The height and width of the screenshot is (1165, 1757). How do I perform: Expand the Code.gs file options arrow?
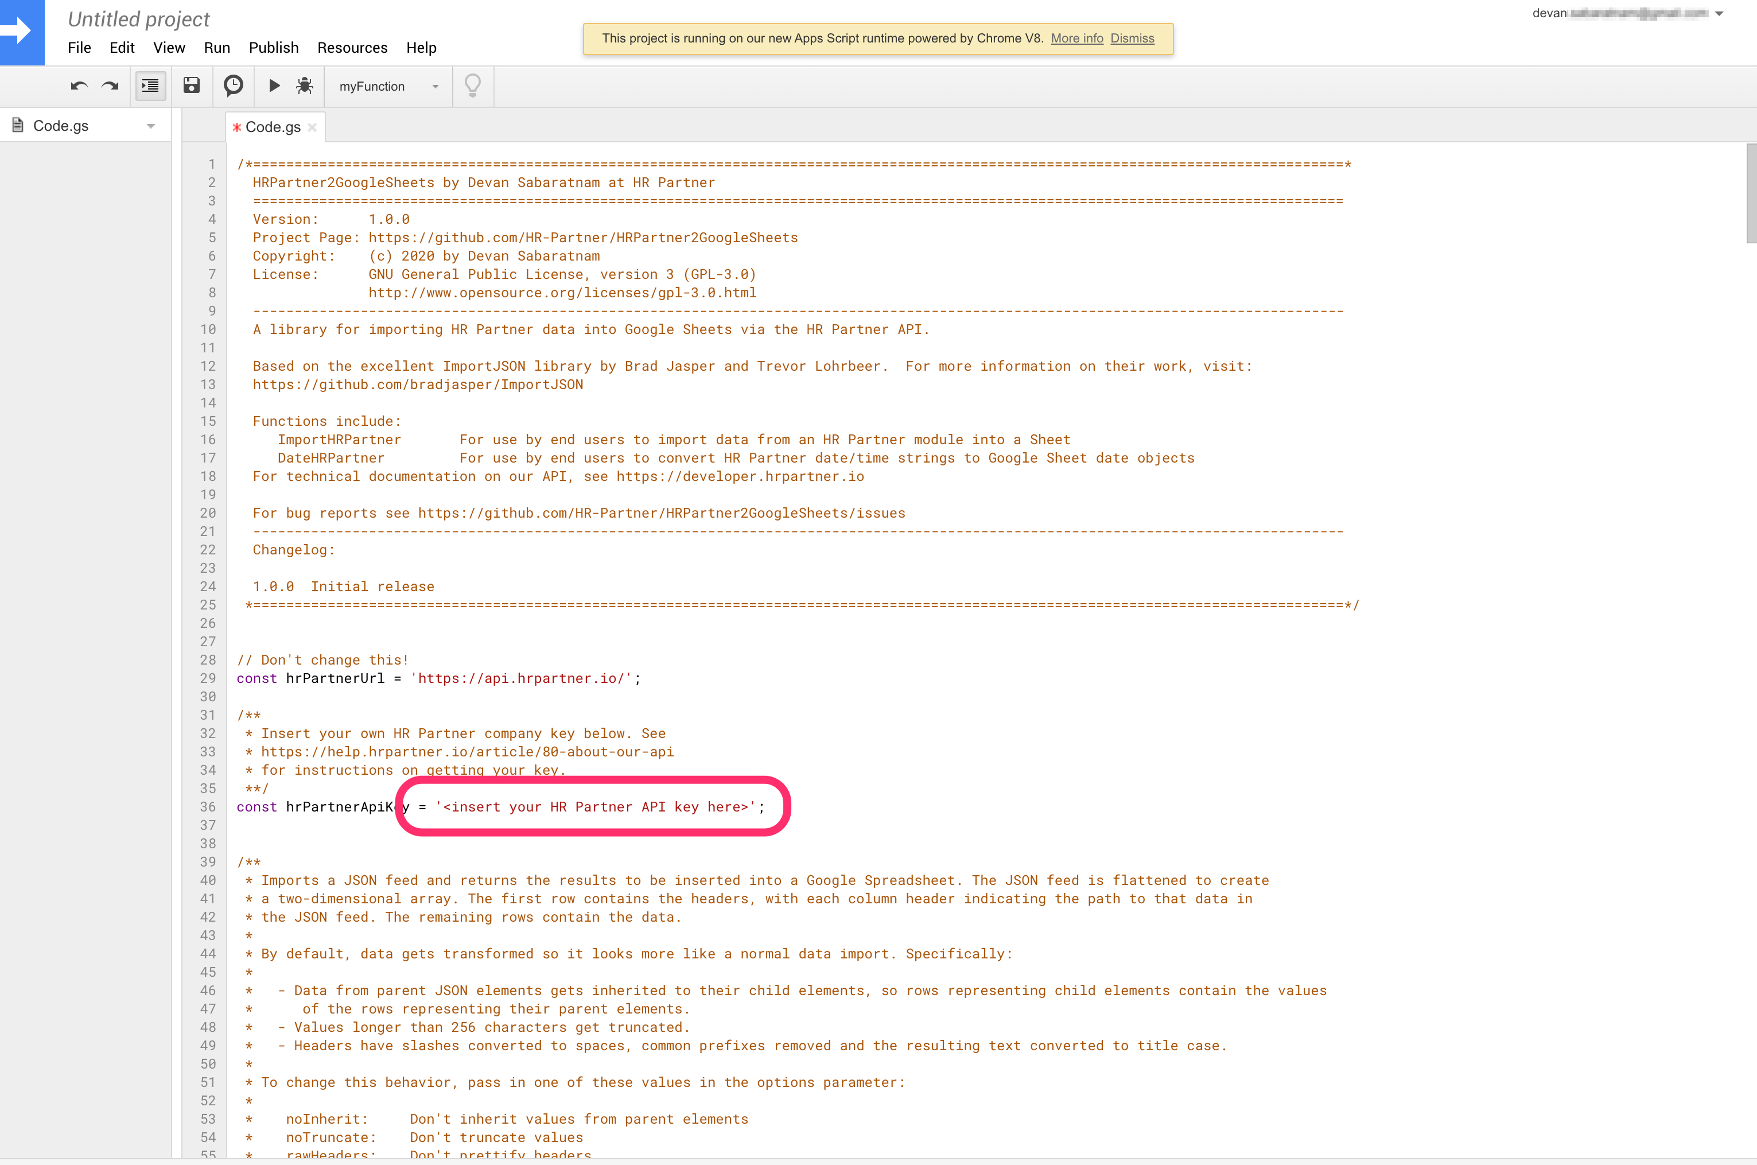[151, 126]
